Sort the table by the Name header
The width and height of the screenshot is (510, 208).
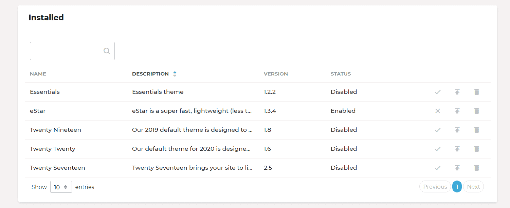pos(38,74)
